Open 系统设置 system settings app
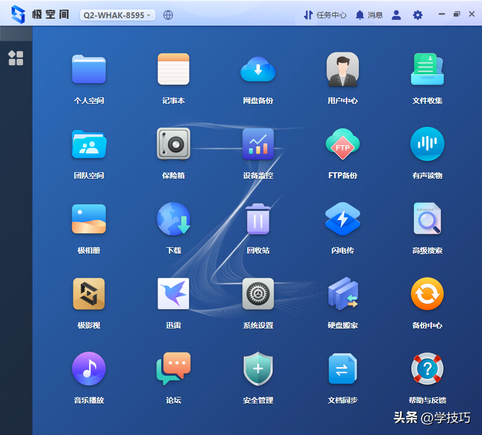The height and width of the screenshot is (435, 482). pyautogui.click(x=258, y=294)
